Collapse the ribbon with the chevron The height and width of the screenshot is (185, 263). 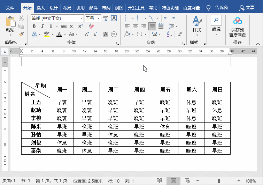(x=258, y=44)
